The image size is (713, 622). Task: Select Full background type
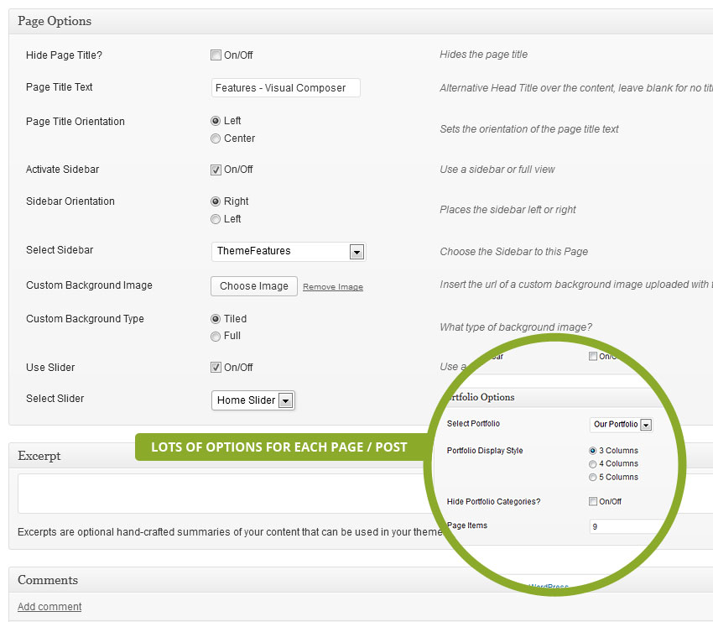pos(216,336)
